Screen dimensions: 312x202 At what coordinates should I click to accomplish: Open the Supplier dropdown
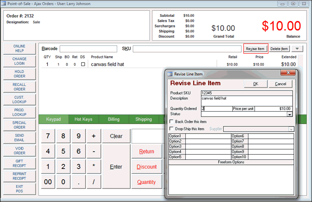tap(291, 129)
